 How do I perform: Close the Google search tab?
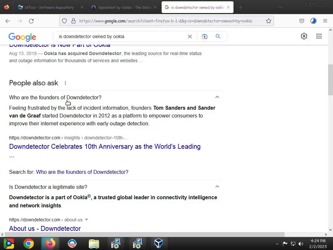pos(228,7)
